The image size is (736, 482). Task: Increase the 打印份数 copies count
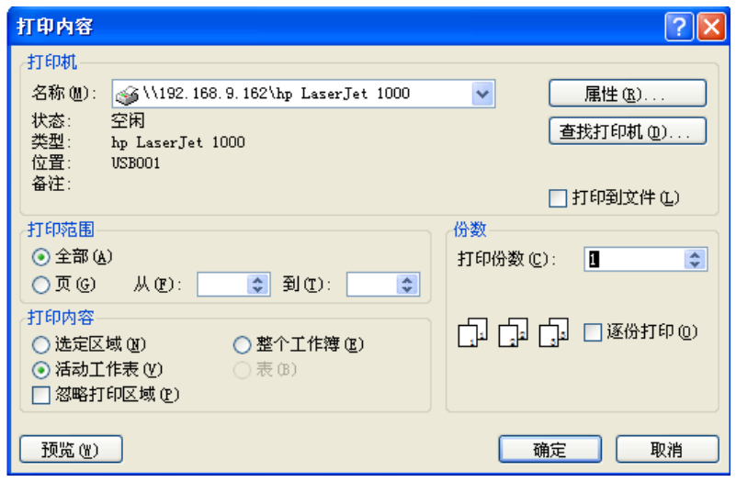[696, 254]
